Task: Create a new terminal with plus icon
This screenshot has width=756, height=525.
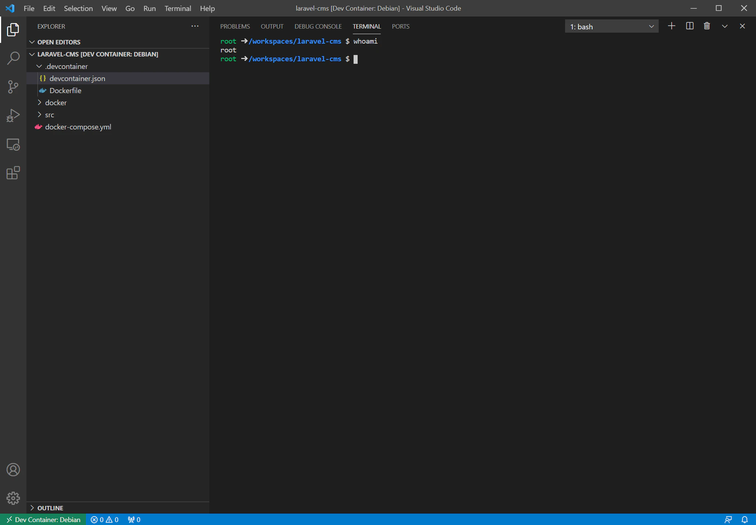Action: [672, 26]
